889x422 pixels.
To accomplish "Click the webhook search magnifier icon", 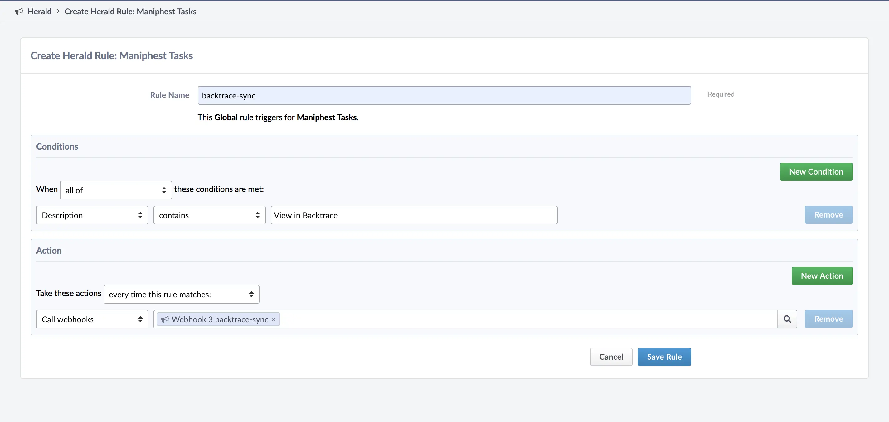I will pos(787,319).
